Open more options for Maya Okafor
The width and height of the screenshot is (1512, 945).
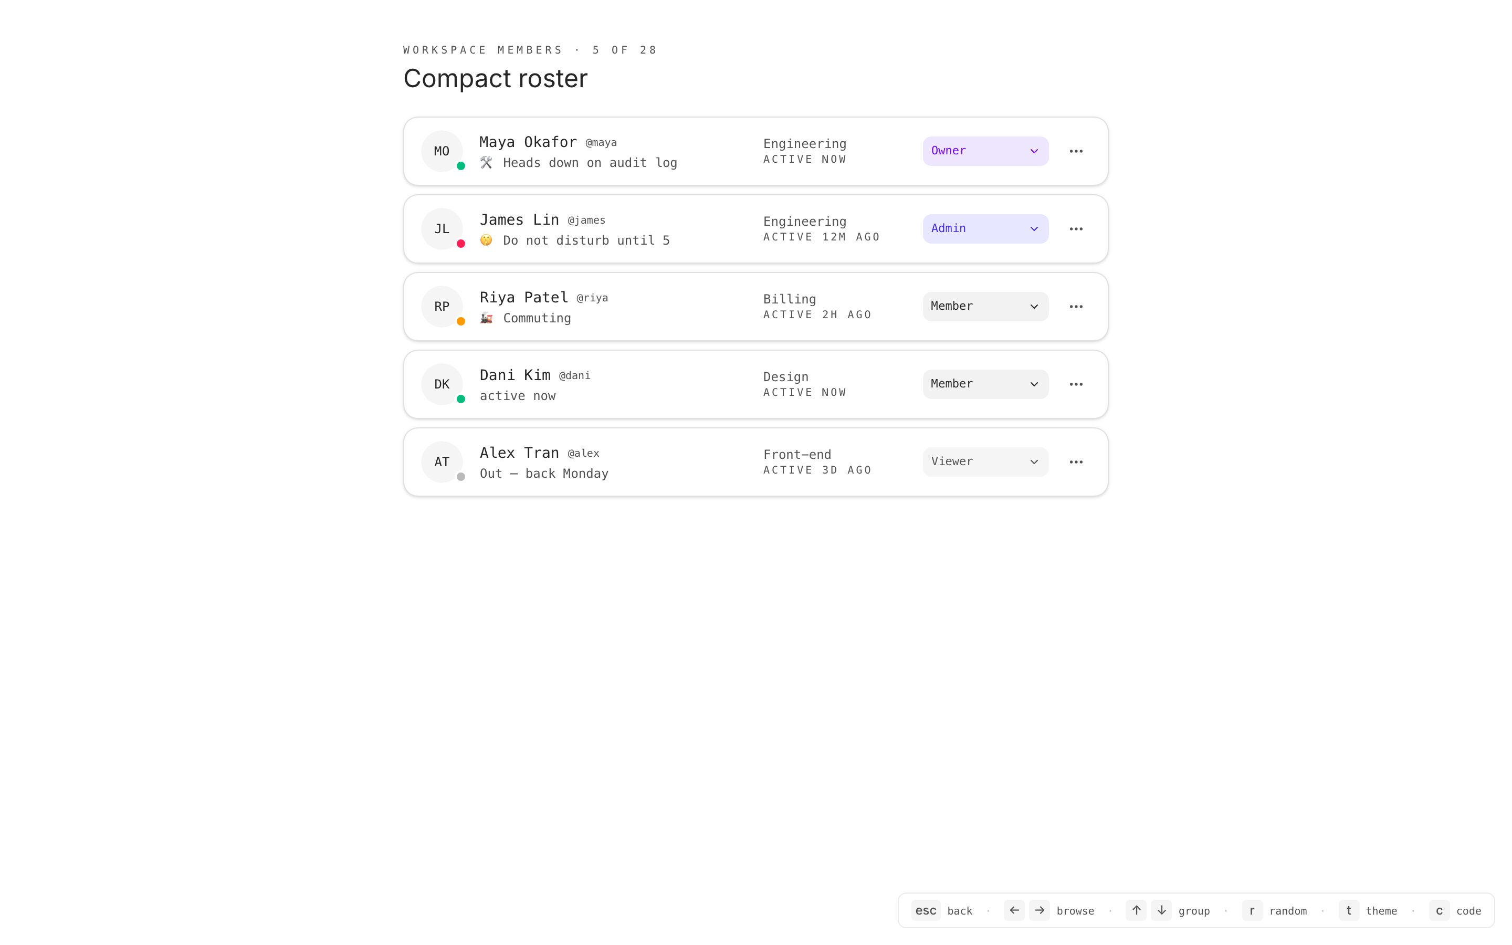(x=1075, y=151)
